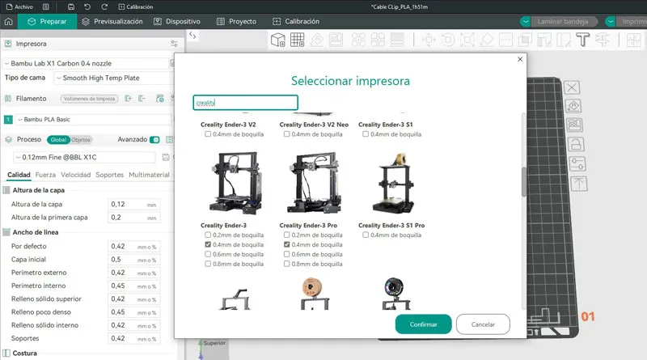Select the Move tool in toolbar
The image size is (647, 360).
click(x=429, y=40)
